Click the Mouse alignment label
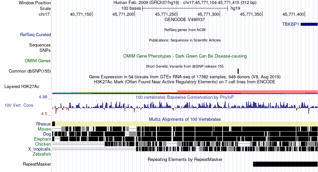Screen dimensions: 318x172 click(44, 129)
